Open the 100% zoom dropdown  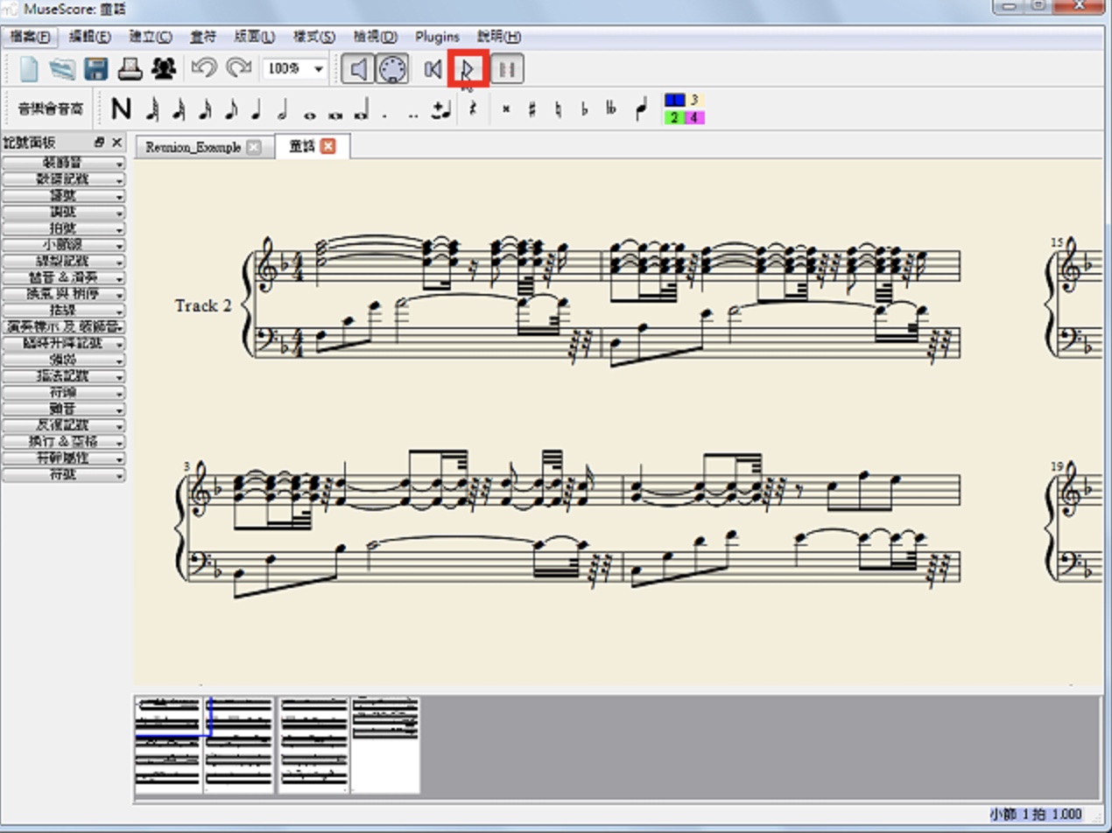319,69
